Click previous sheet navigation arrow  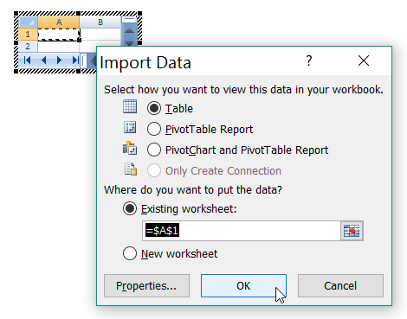tap(44, 61)
